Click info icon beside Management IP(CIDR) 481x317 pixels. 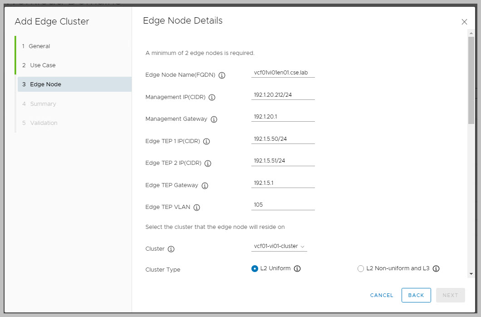212,97
